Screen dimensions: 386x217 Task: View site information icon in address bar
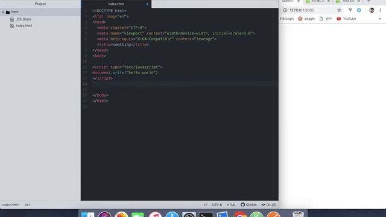pos(285,10)
